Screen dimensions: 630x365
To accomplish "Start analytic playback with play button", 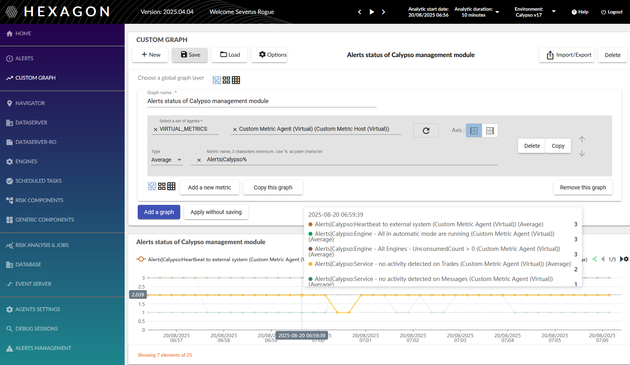I will click(372, 12).
